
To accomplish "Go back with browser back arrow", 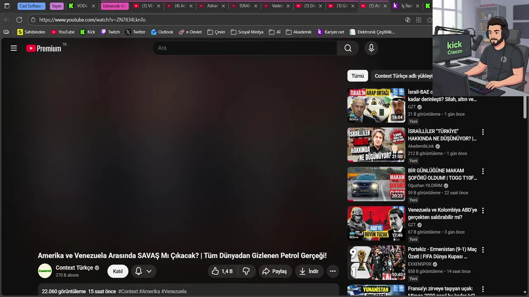I will (x=7, y=20).
